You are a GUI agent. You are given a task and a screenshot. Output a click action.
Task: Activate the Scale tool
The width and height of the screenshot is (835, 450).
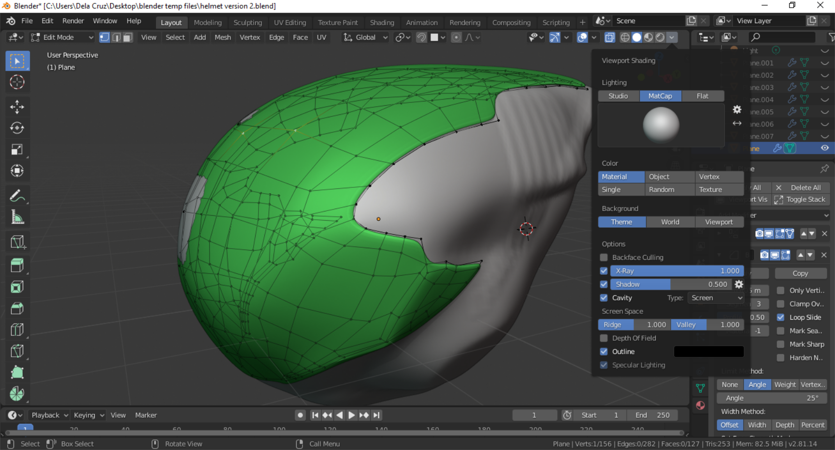17,150
